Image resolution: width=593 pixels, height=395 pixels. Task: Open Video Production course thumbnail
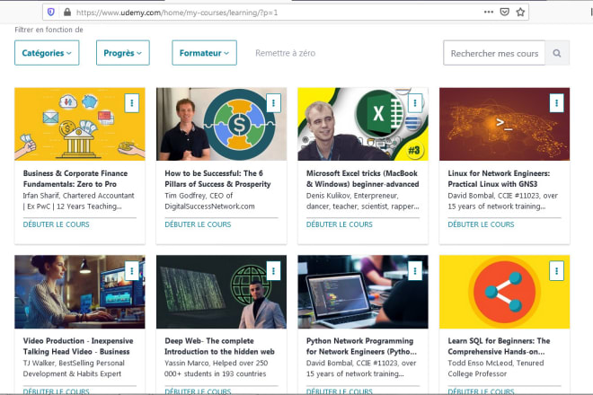click(x=80, y=292)
